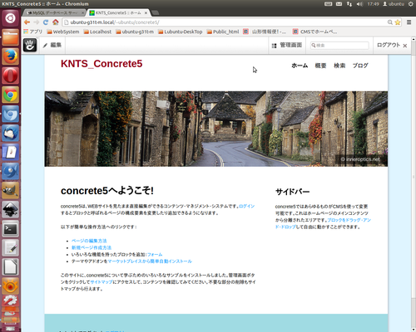Go back with browser back arrow
Screen dimensions: 416x332
27,22
